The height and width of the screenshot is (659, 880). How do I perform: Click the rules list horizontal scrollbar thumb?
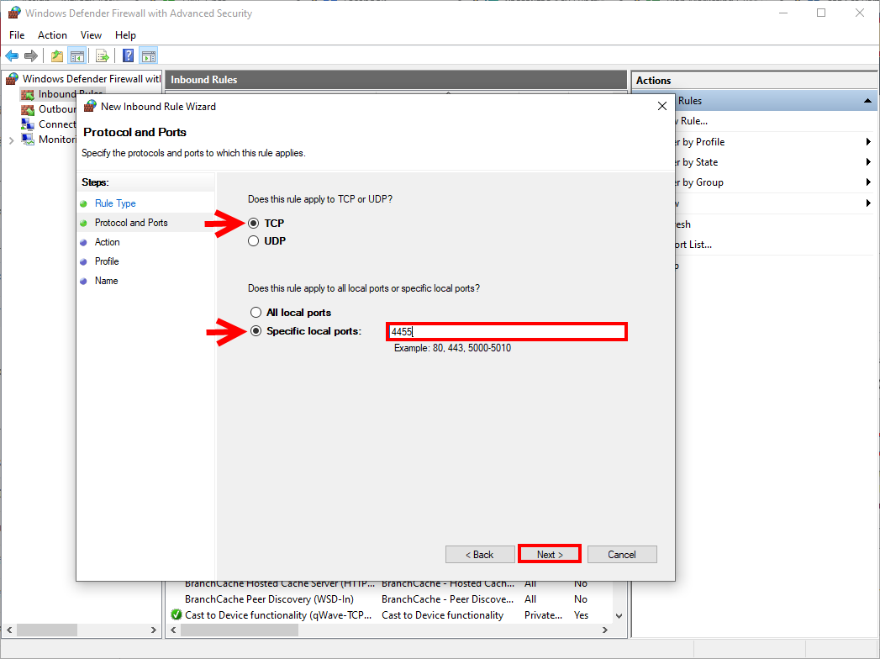(x=240, y=630)
